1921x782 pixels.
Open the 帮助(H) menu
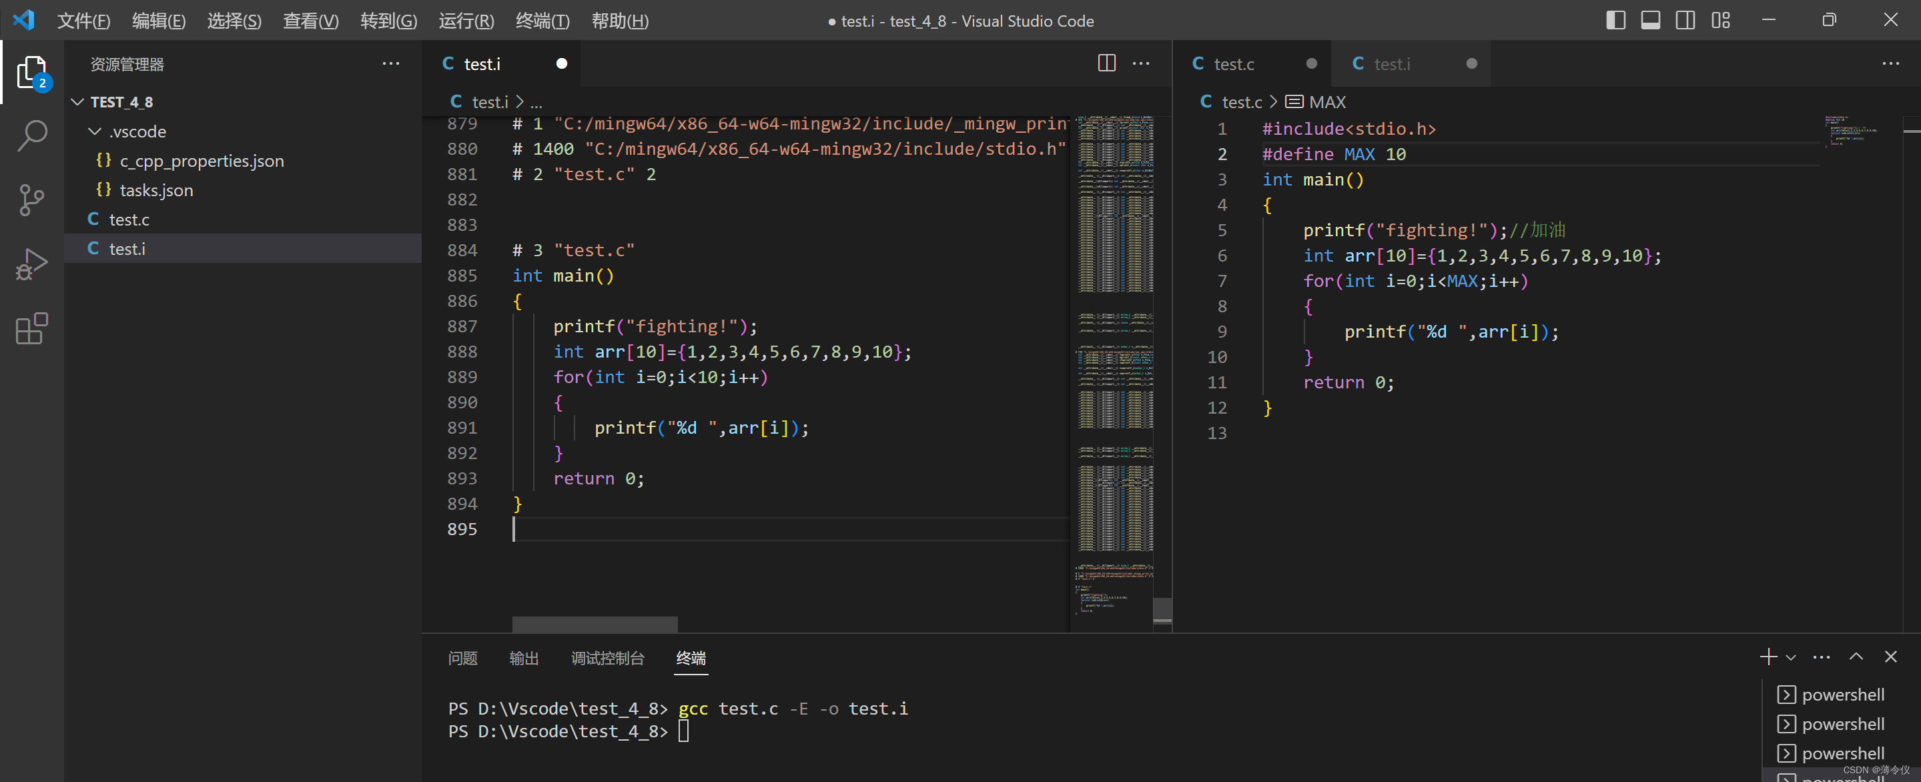(620, 21)
